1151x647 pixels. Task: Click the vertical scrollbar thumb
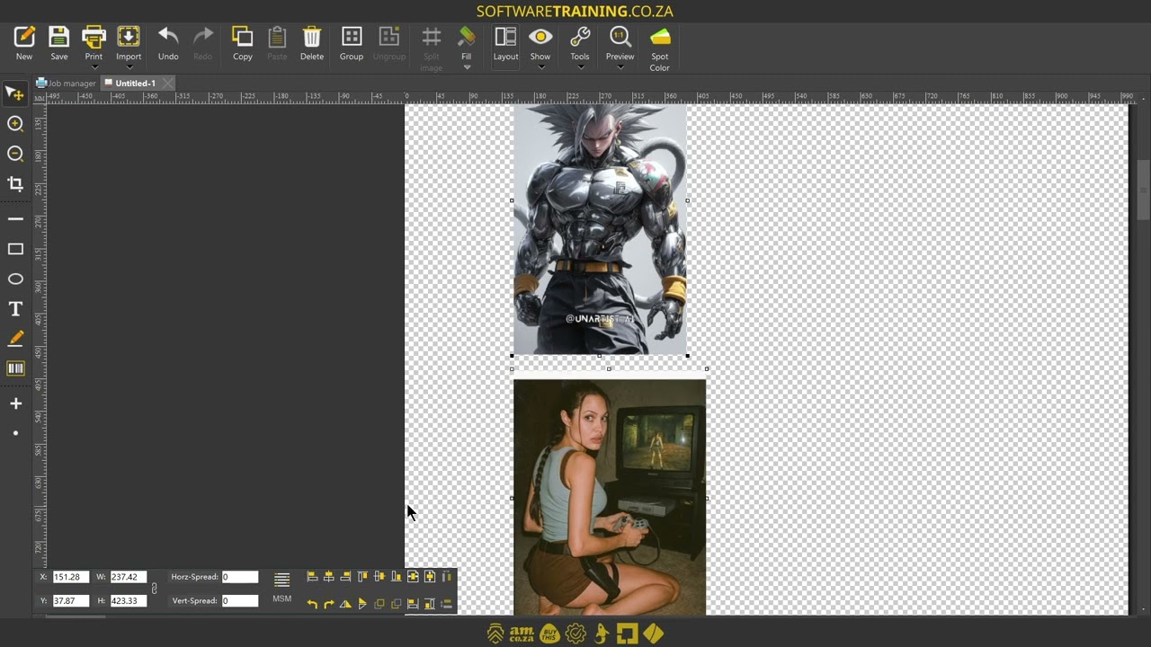click(1143, 190)
